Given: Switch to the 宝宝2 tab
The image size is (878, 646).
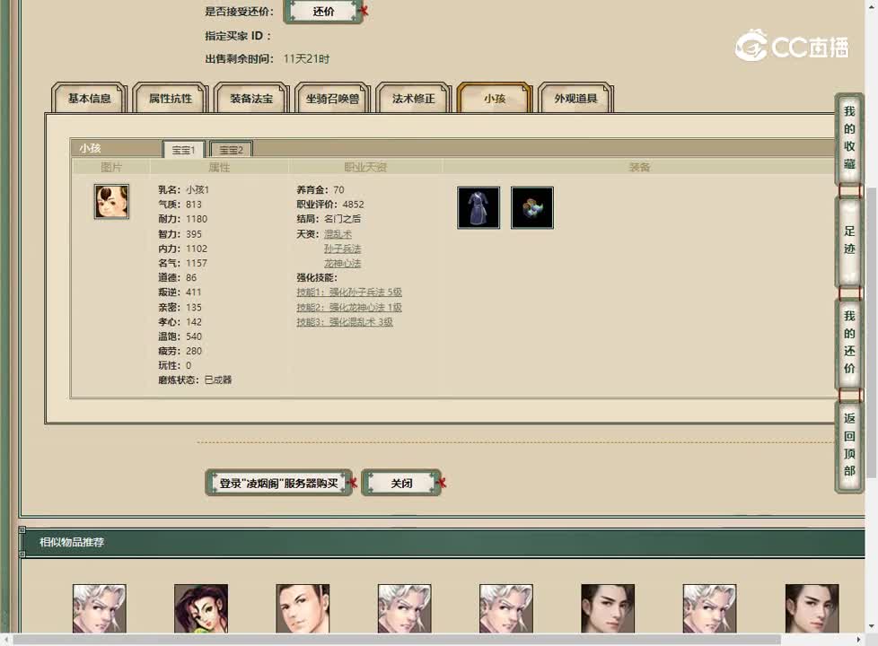Looking at the screenshot, I should coord(231,149).
